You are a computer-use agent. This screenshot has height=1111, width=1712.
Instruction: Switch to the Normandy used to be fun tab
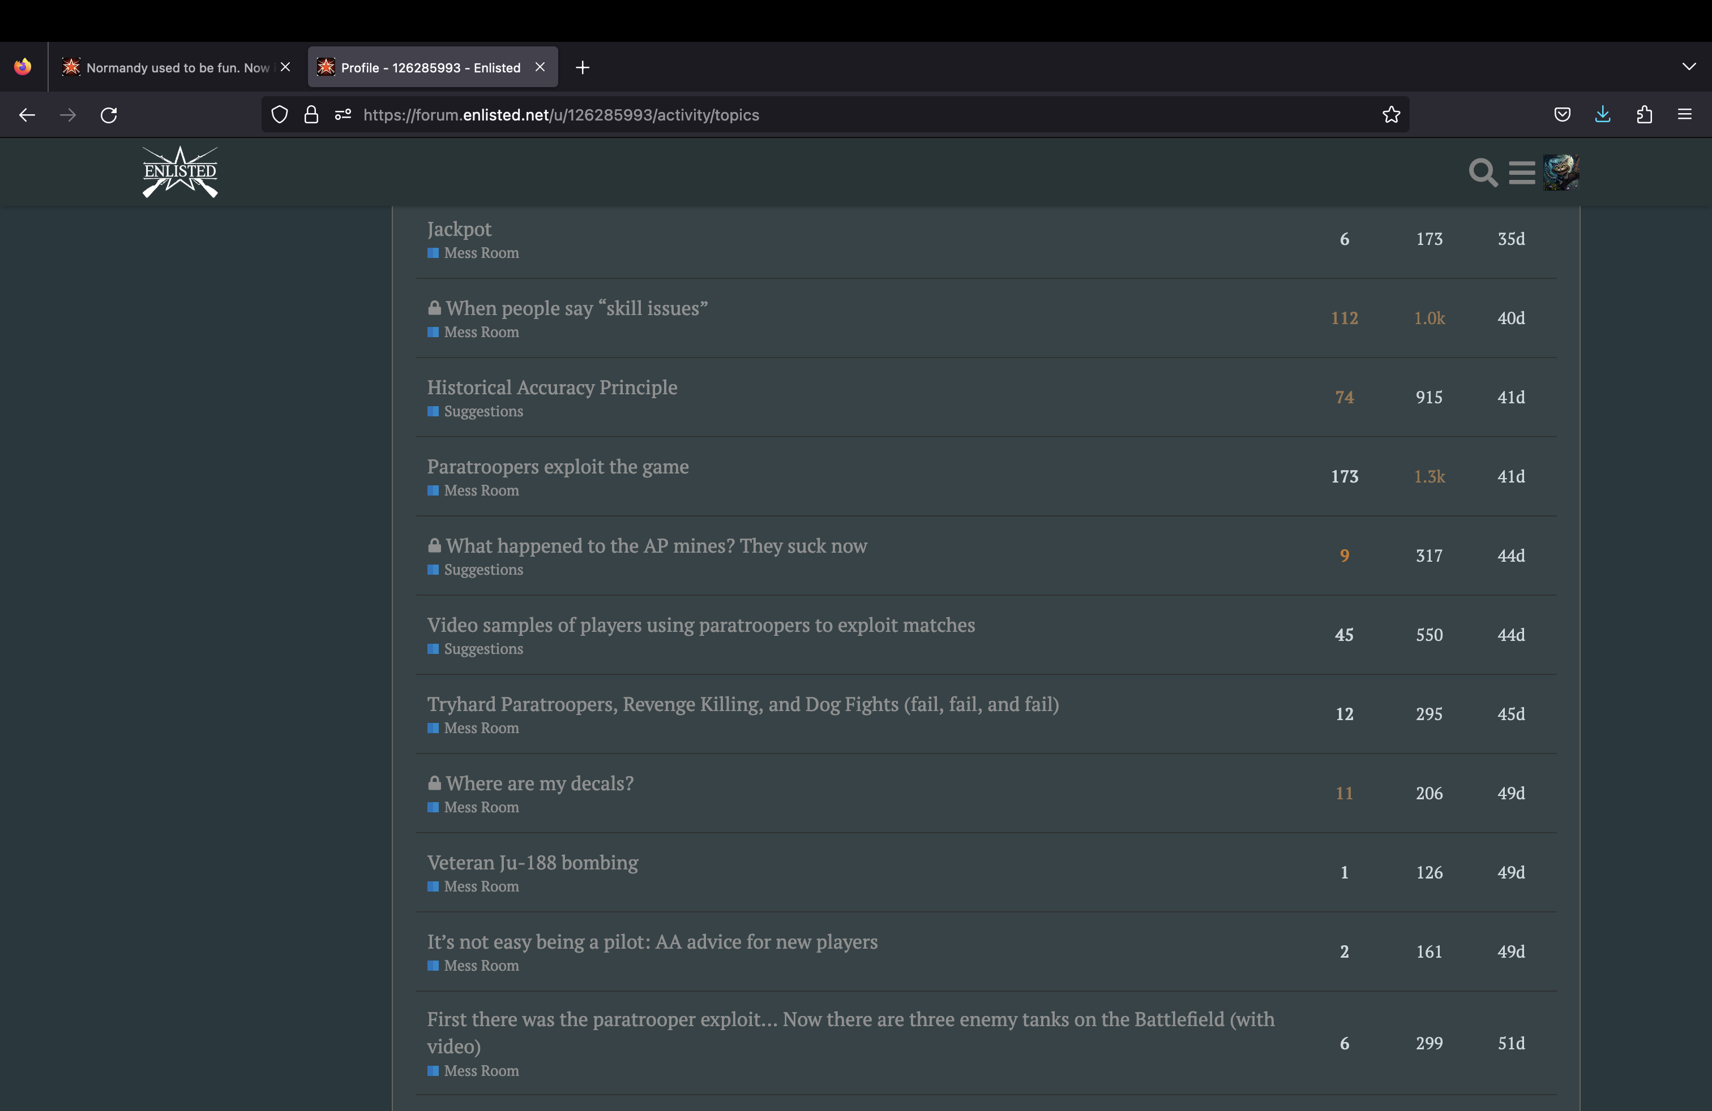178,67
